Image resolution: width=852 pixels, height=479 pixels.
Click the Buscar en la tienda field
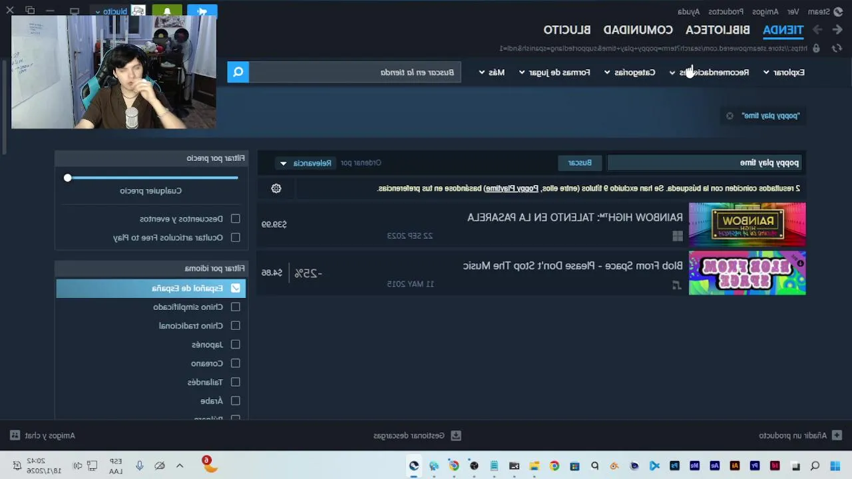[x=355, y=72]
